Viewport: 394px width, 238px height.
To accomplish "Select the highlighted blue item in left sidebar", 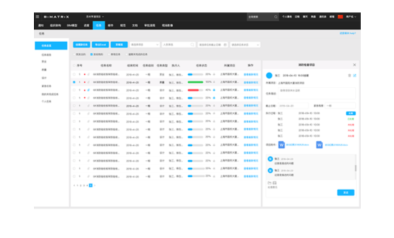I will [x=51, y=46].
